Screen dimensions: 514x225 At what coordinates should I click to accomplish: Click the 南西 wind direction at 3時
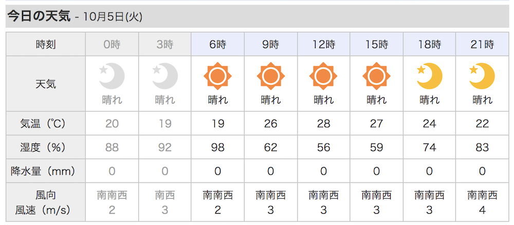[165, 196]
